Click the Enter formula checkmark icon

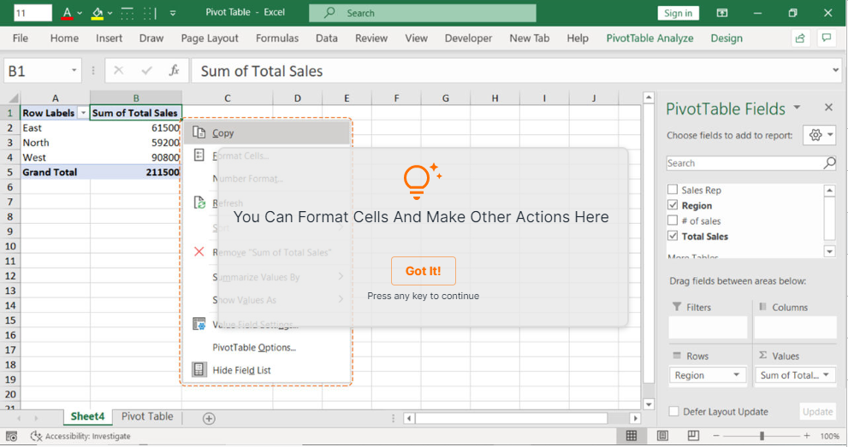(x=146, y=71)
